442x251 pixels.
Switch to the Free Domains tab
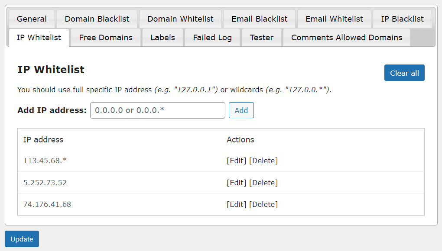[106, 38]
